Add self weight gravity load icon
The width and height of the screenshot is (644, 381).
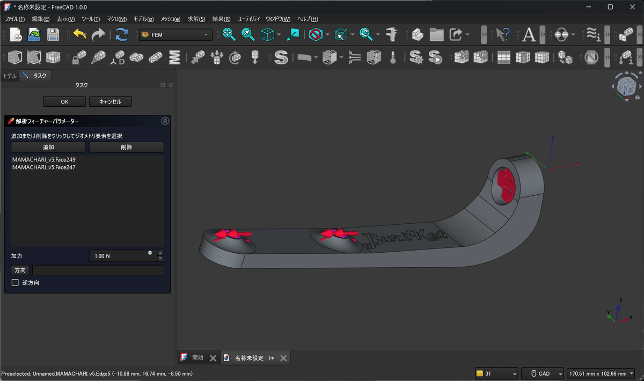(x=255, y=57)
